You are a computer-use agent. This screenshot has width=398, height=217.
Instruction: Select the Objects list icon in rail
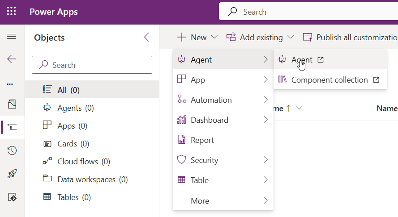(x=12, y=127)
